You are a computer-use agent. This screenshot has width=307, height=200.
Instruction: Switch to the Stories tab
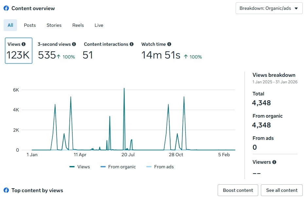coord(54,25)
